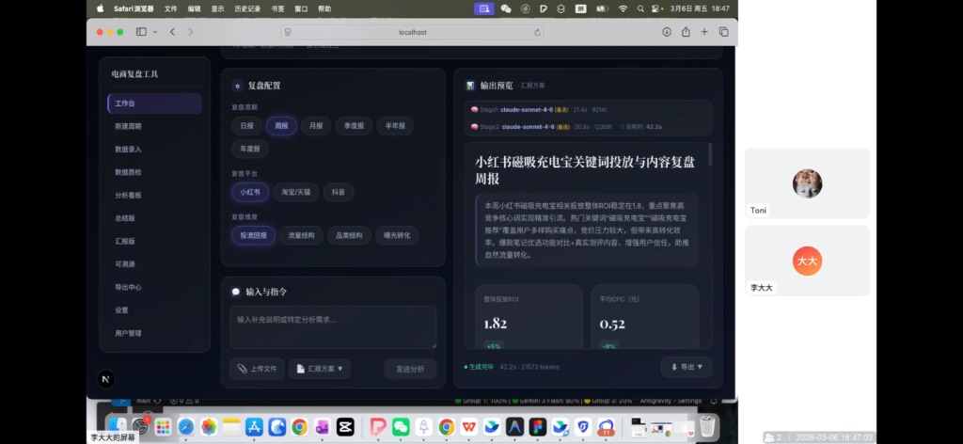Reload the localhost page

point(537,33)
